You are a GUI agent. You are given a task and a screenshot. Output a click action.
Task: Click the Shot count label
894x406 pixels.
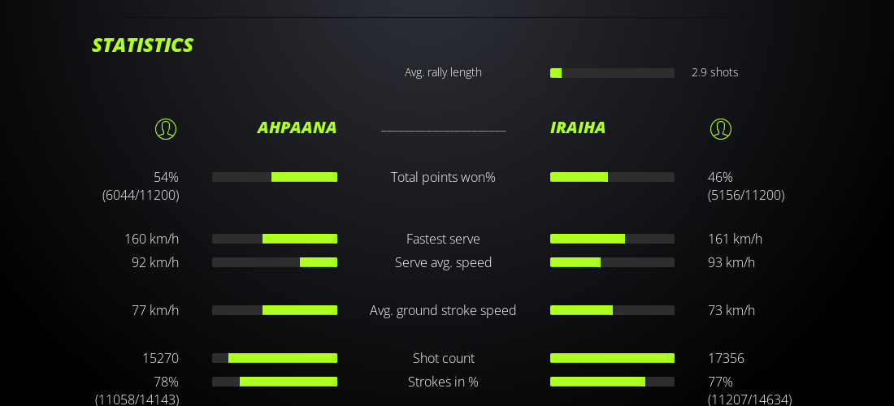[443, 358]
